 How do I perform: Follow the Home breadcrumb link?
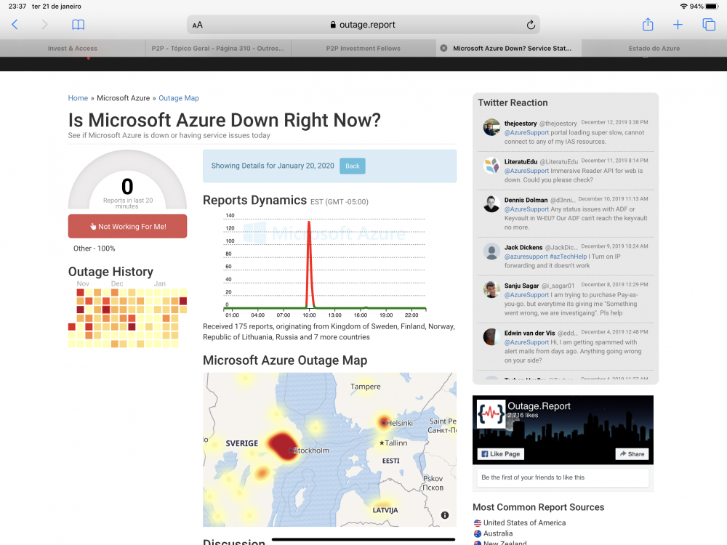[78, 98]
